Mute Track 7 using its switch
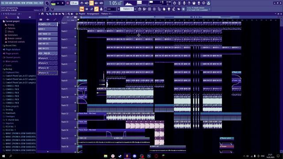The image size is (283, 159). point(75,78)
